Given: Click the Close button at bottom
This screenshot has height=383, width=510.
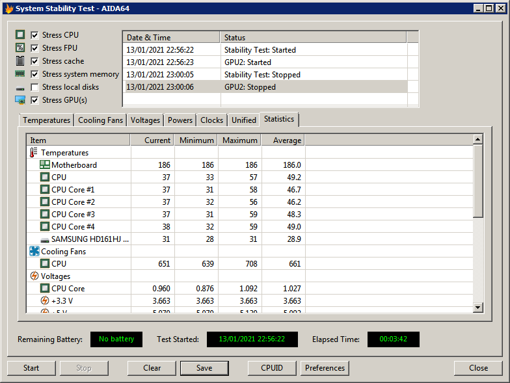Looking at the screenshot, I should (479, 368).
